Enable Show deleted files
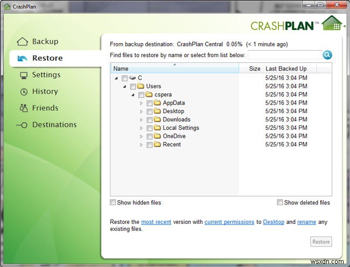 [279, 202]
